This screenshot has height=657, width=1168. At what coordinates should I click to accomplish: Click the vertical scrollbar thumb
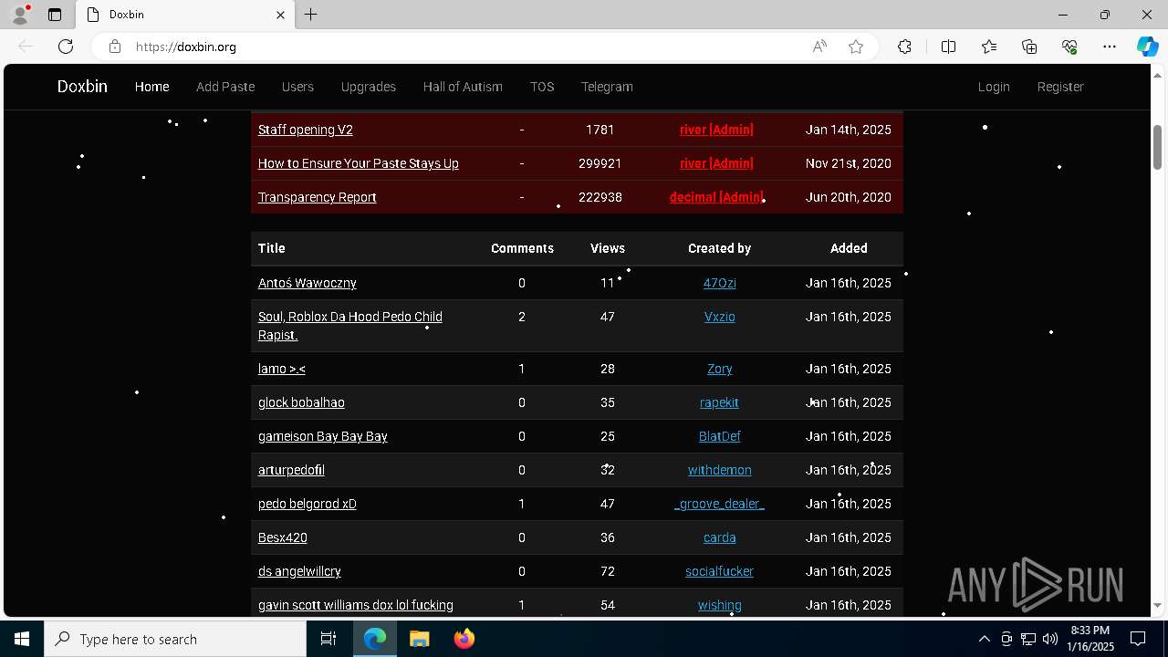(1157, 147)
